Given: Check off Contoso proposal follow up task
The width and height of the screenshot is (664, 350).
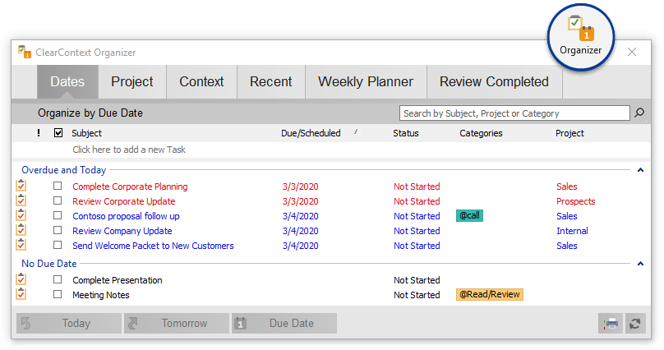Looking at the screenshot, I should click(x=58, y=215).
